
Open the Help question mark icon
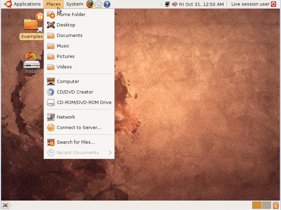coord(107,4)
